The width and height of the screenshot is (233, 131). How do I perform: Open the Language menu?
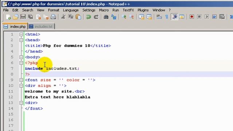pyautogui.click(x=71, y=10)
